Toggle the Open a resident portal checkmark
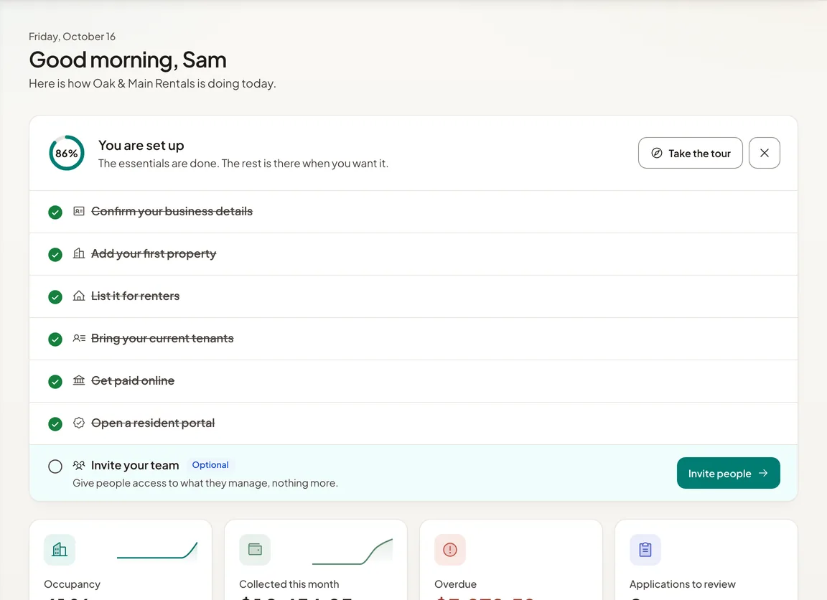This screenshot has height=600, width=827. tap(55, 424)
